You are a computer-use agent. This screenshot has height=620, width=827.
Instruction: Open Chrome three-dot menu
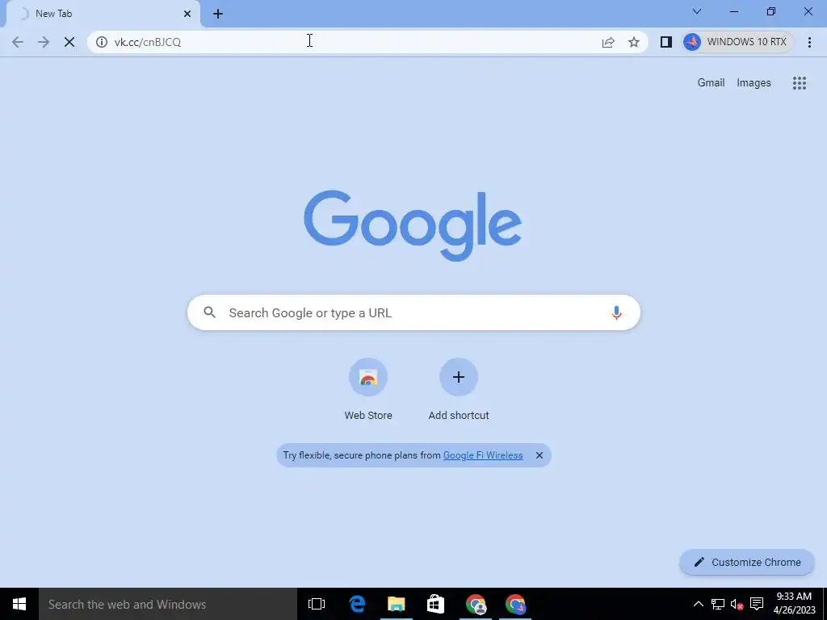point(809,42)
